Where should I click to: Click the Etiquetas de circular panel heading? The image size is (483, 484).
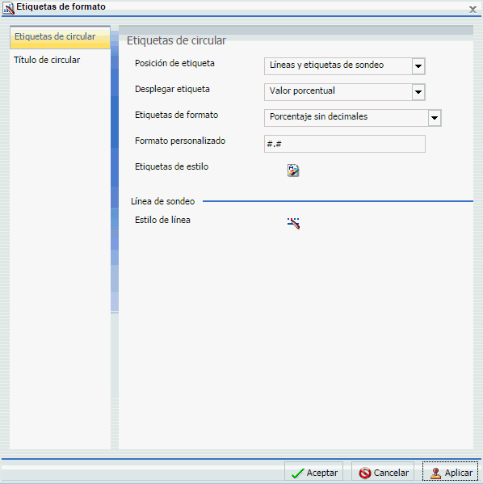point(177,40)
